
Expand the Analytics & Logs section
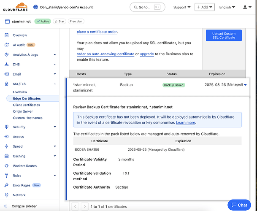click(x=55, y=54)
